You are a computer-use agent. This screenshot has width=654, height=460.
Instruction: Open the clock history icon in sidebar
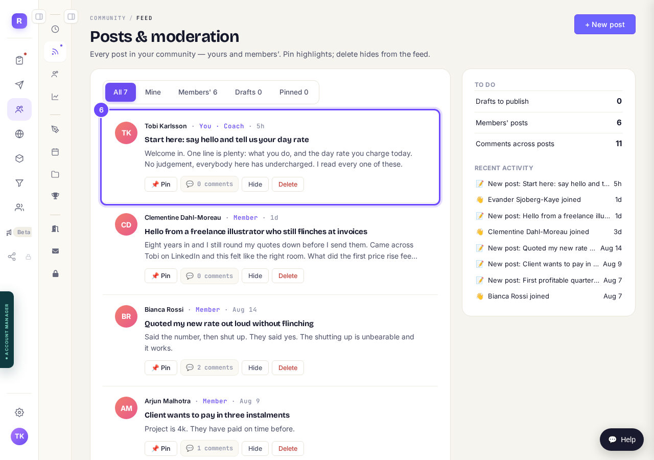[55, 29]
